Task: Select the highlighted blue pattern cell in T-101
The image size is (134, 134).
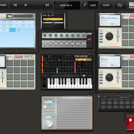Action: 12,30
